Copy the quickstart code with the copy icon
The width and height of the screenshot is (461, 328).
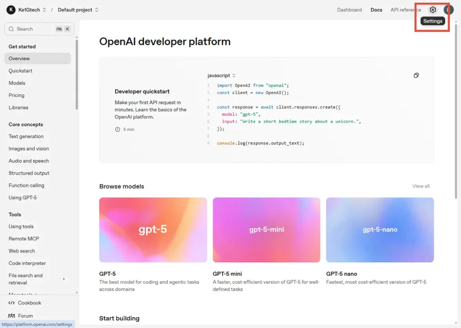click(x=416, y=76)
